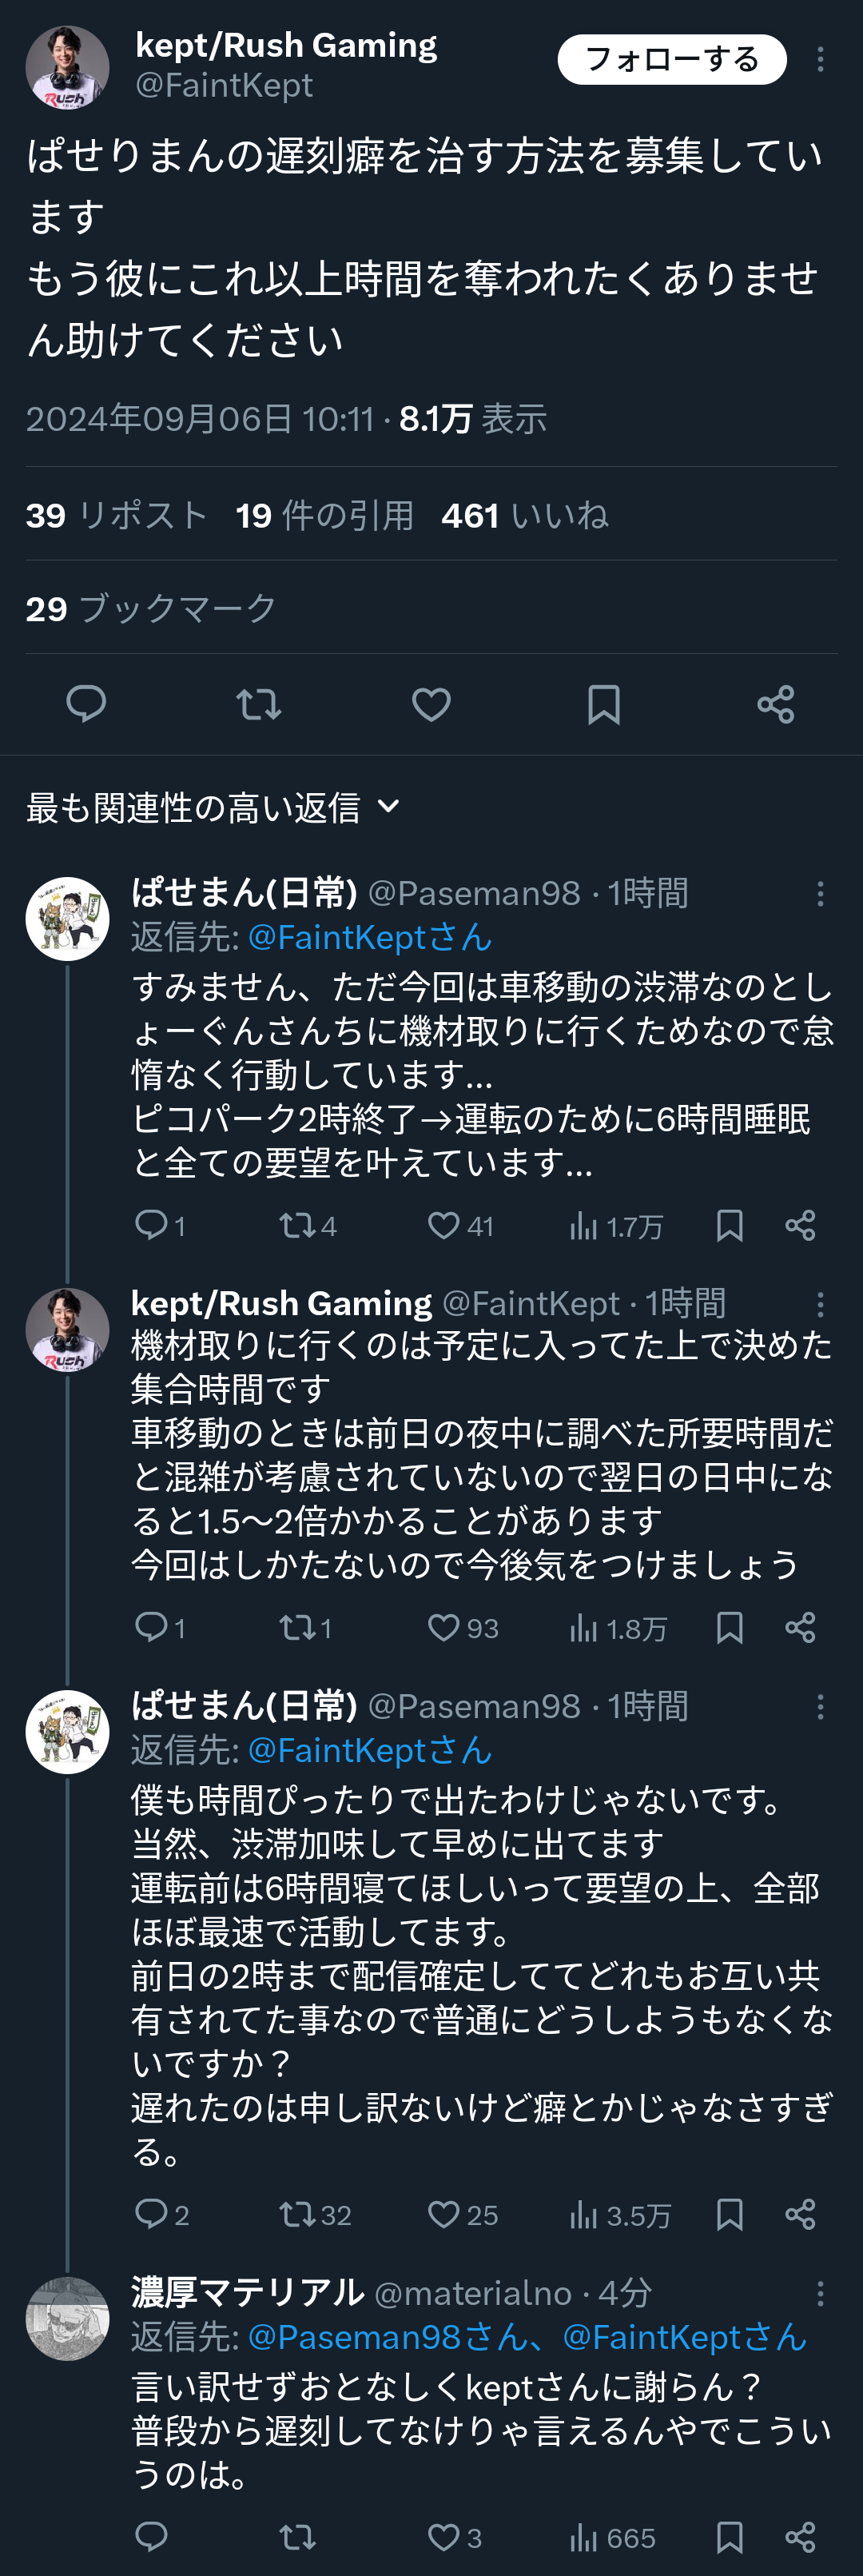View the 19 件の引用 quotes

point(325,516)
